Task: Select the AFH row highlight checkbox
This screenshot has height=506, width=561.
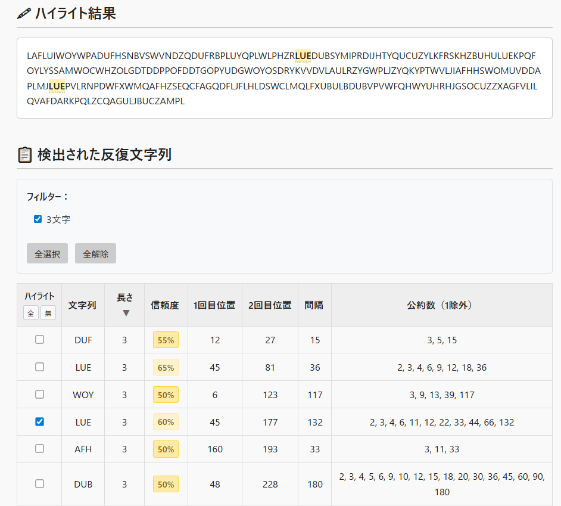Action: click(39, 449)
